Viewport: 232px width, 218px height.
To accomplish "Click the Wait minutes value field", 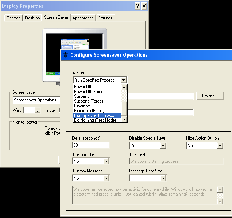I will [29, 110].
